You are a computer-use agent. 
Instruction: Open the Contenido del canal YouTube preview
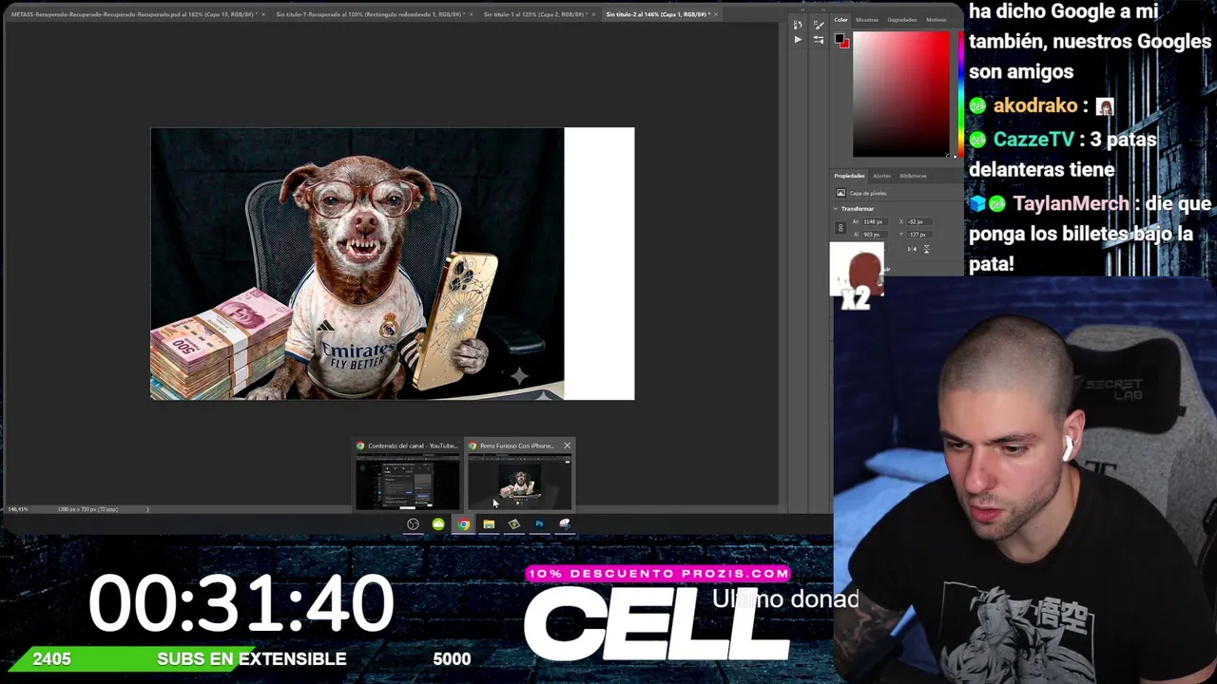pyautogui.click(x=408, y=475)
